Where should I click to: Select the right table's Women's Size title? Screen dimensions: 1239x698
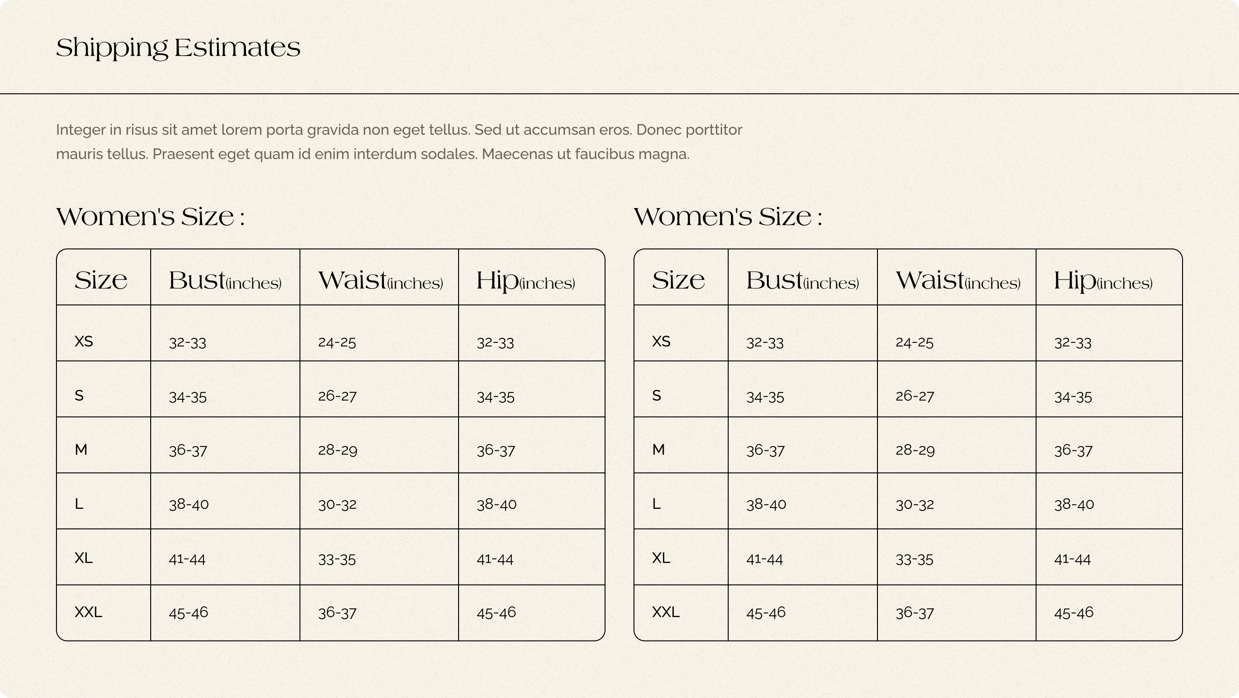point(728,216)
